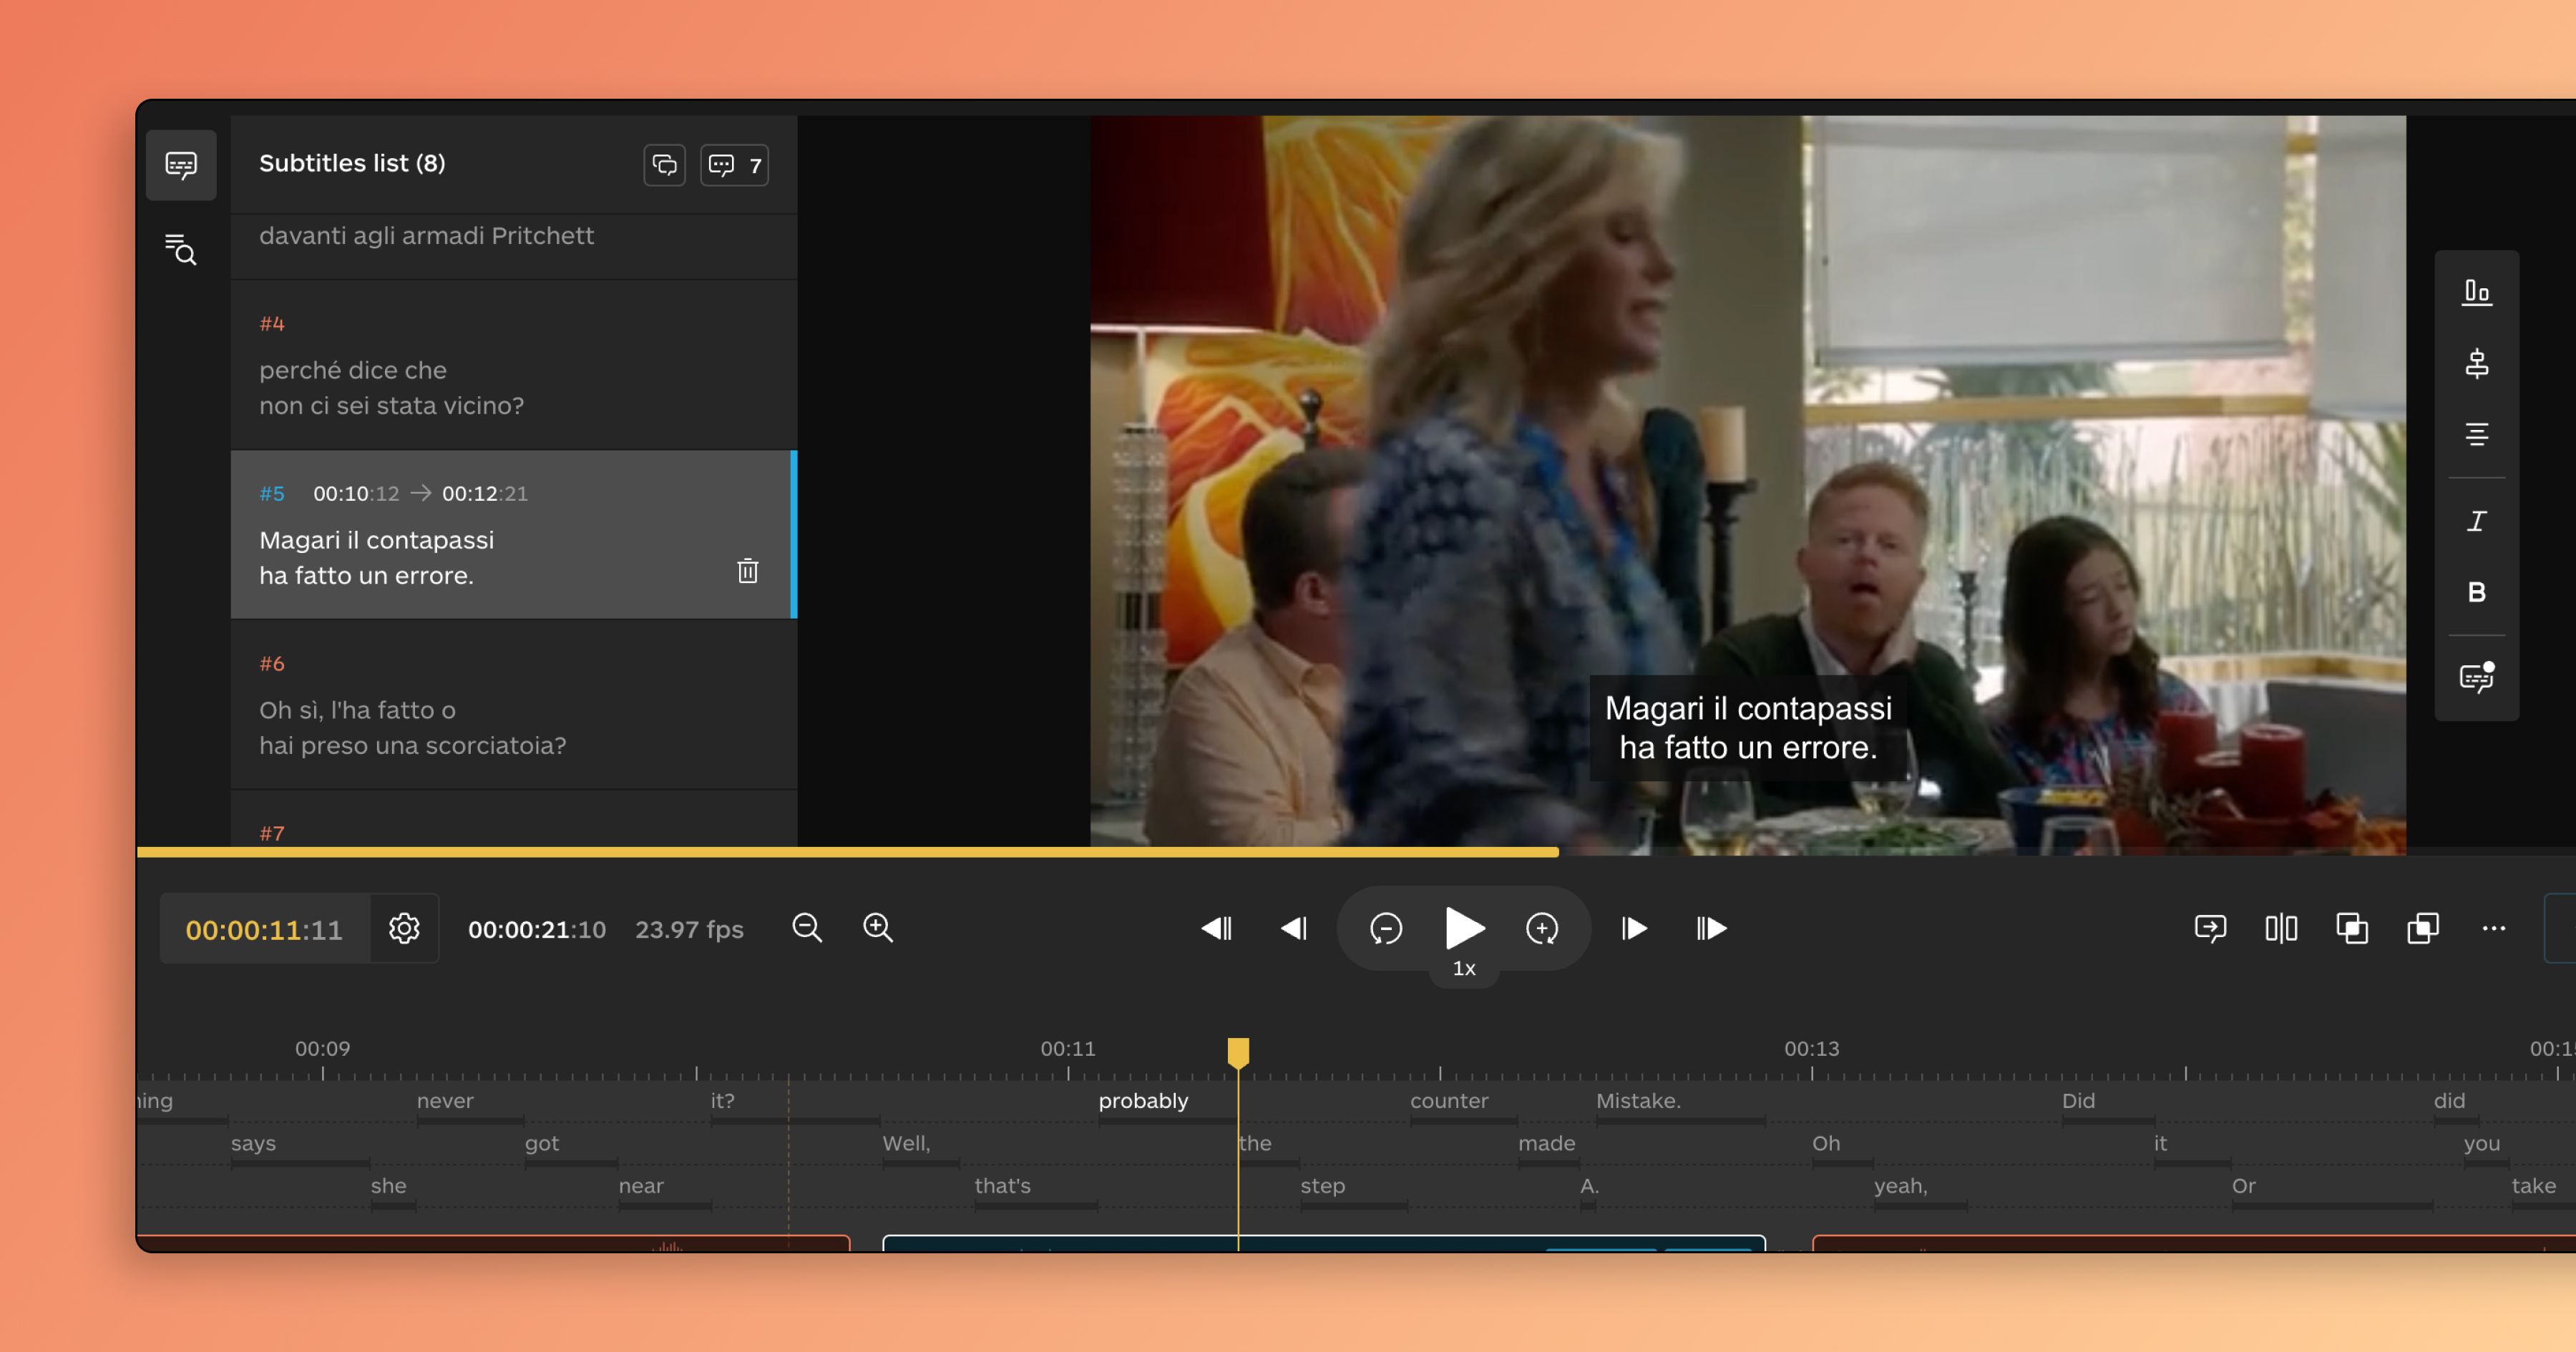The image size is (2576, 1352).
Task: Delete subtitle #5 with the trash icon
Action: (x=748, y=571)
